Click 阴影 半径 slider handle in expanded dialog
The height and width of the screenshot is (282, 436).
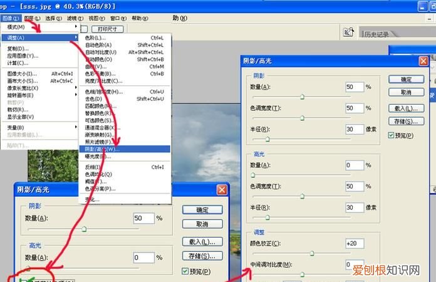click(x=267, y=139)
